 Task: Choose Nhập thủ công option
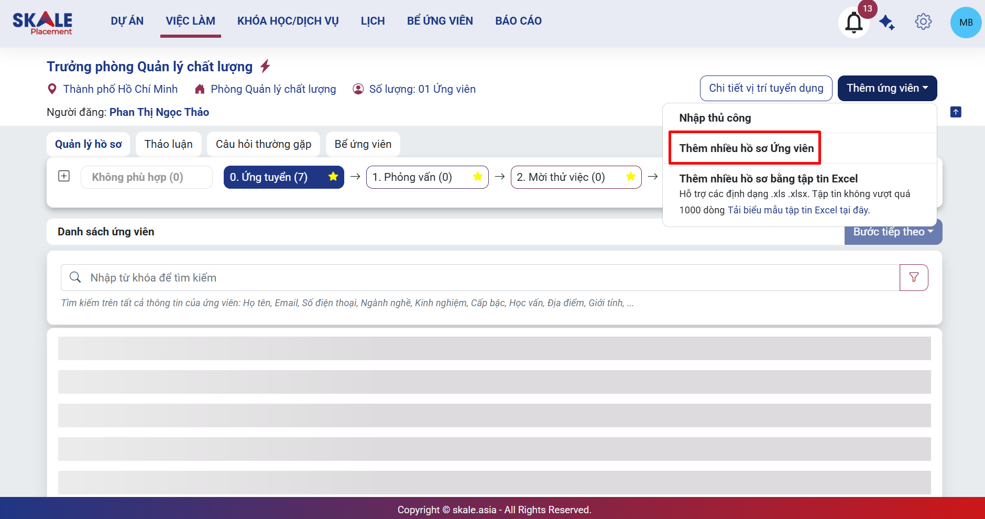(715, 118)
